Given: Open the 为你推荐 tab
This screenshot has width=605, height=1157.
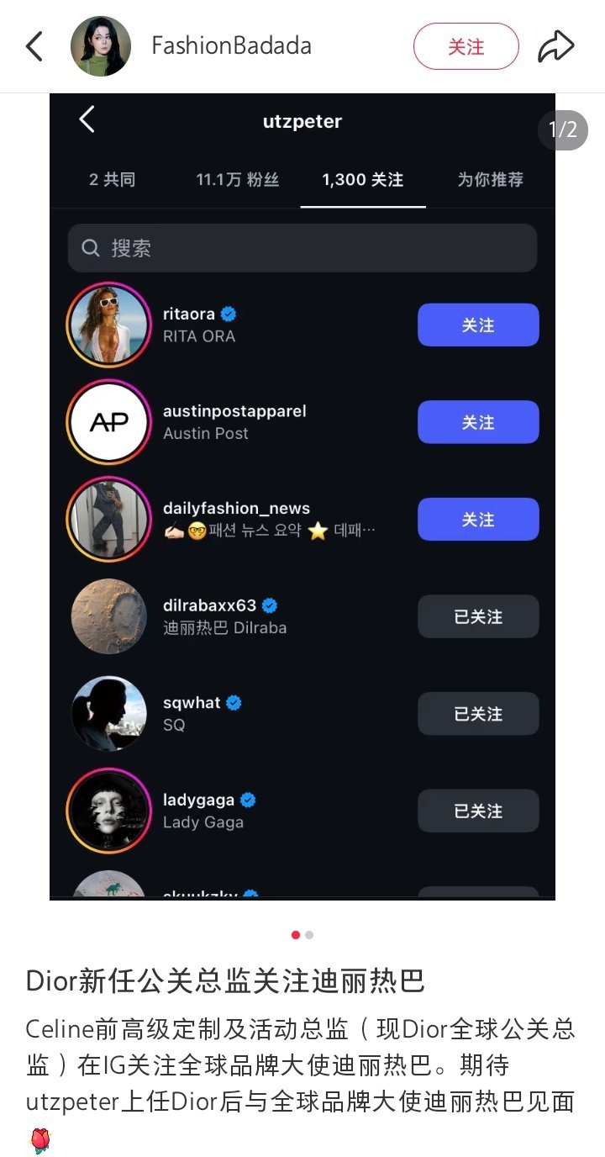Looking at the screenshot, I should click(490, 180).
